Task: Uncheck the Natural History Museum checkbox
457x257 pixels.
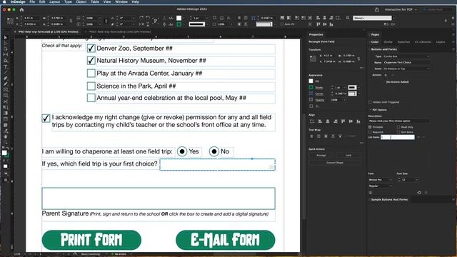Action: pyautogui.click(x=91, y=61)
